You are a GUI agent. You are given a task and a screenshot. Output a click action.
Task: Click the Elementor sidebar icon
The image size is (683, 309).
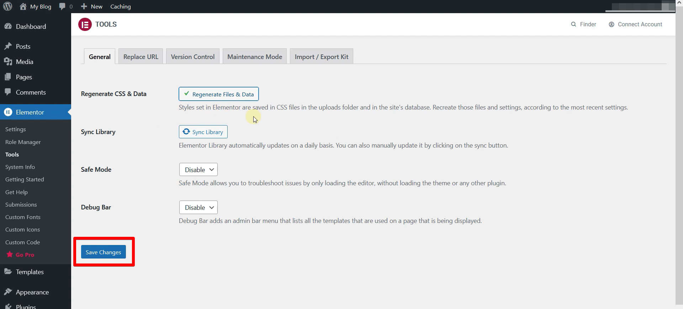[x=8, y=112]
